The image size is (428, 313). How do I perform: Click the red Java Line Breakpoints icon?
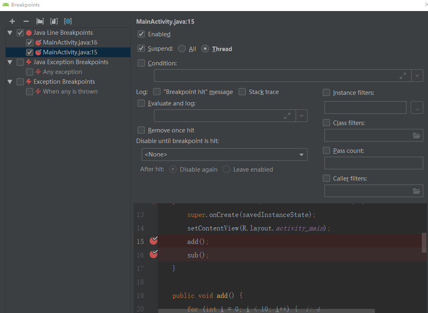(29, 33)
